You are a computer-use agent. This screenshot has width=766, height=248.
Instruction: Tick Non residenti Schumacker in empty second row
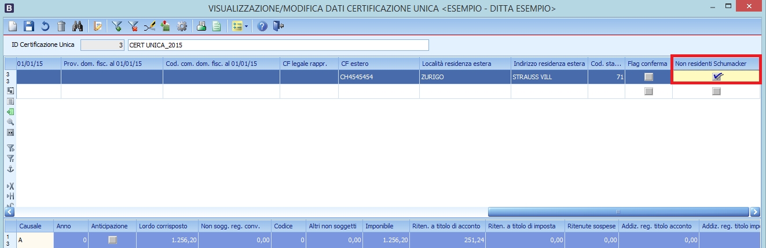(x=716, y=91)
